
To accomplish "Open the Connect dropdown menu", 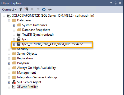I will click(x=9, y=9).
